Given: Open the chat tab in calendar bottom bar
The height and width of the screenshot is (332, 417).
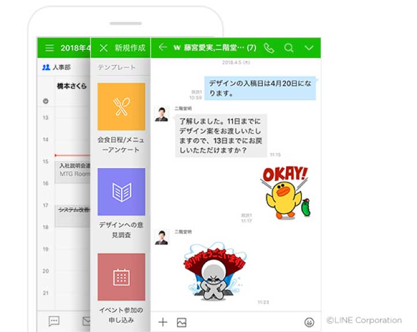Looking at the screenshot, I should click(54, 321).
